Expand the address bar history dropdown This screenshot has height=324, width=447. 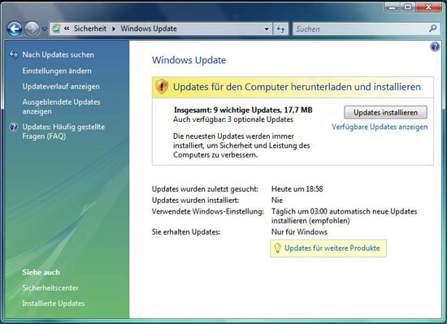pos(267,29)
